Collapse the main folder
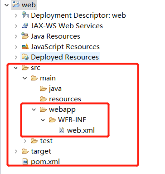The image size is (165, 174). (24, 78)
